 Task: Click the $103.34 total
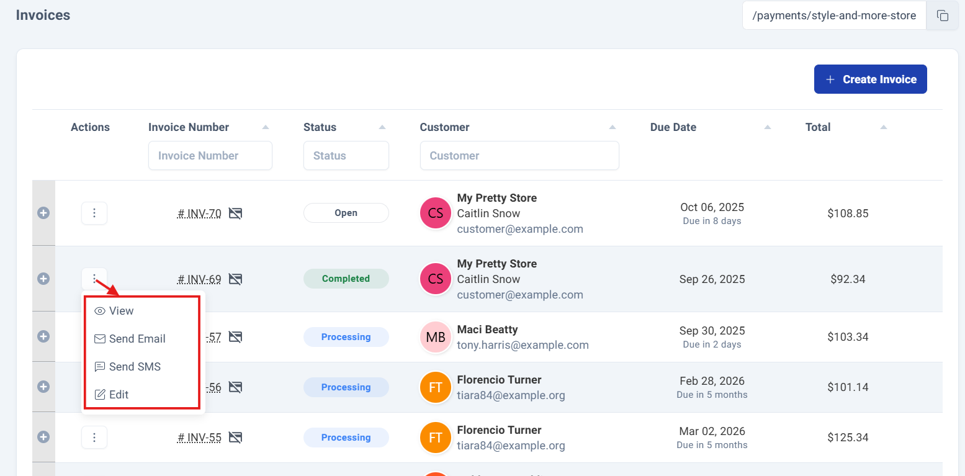[x=848, y=337]
